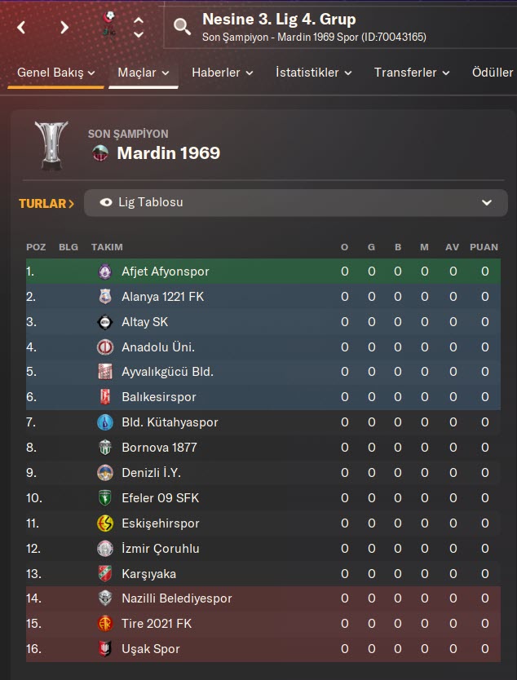Open the Ödüller tab
Viewport: 517px width, 680px height.
[493, 73]
